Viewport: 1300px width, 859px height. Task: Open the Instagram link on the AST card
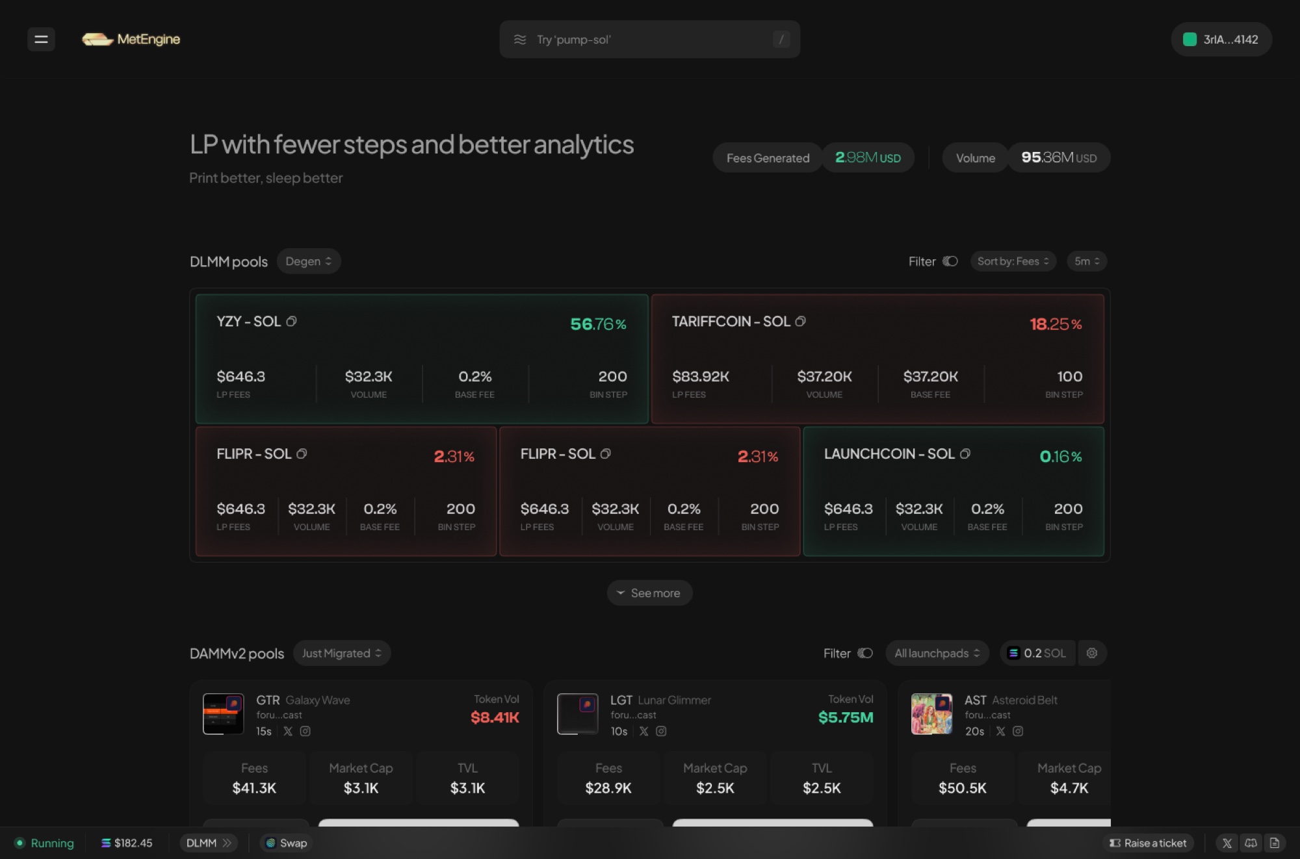point(1018,731)
